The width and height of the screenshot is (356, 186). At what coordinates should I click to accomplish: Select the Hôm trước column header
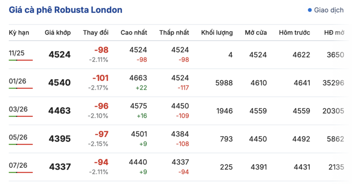[x=294, y=32]
